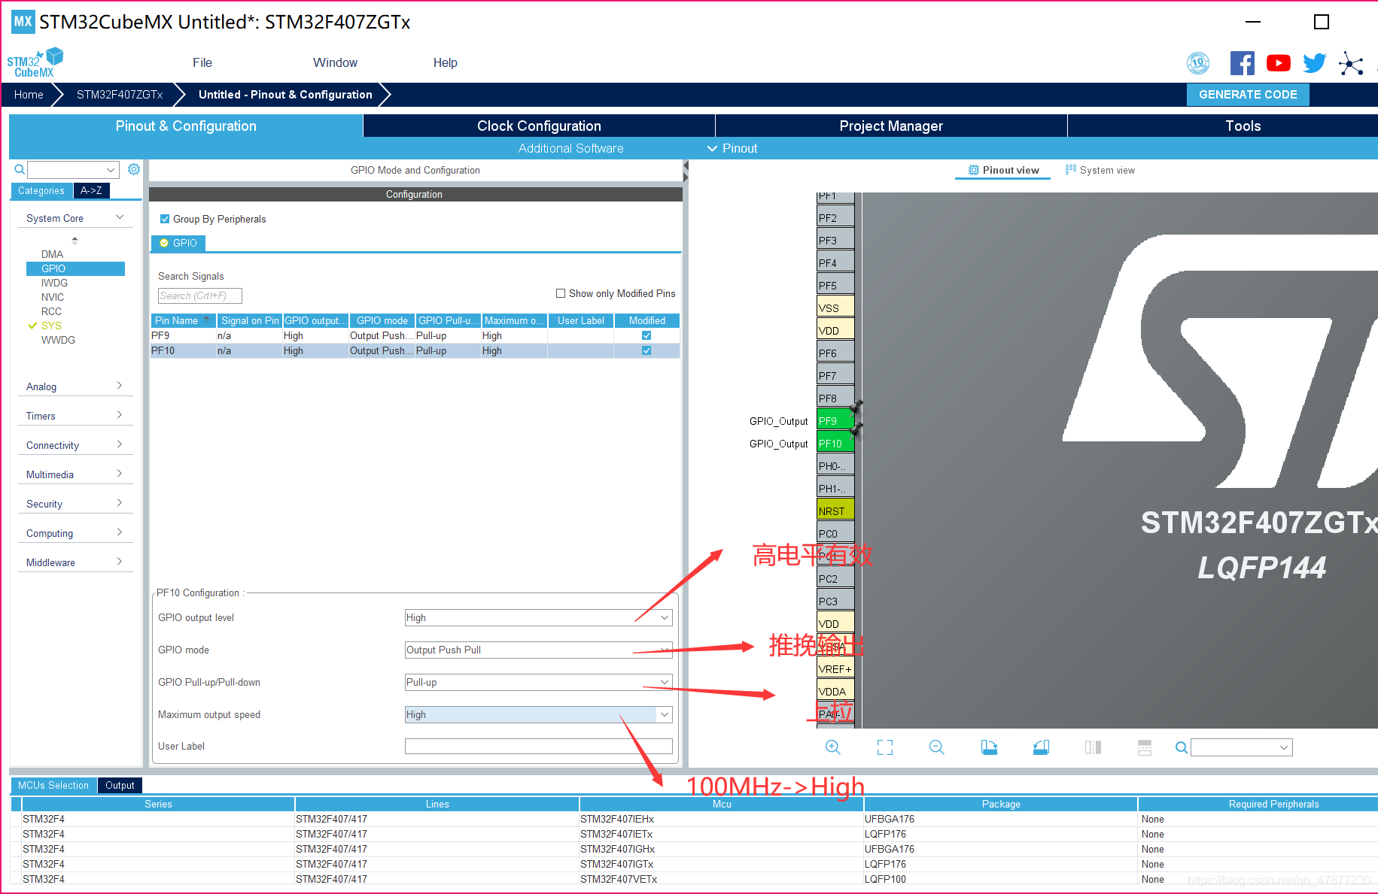This screenshot has width=1378, height=894.
Task: Toggle the horizontal split view icon
Action: [1145, 747]
